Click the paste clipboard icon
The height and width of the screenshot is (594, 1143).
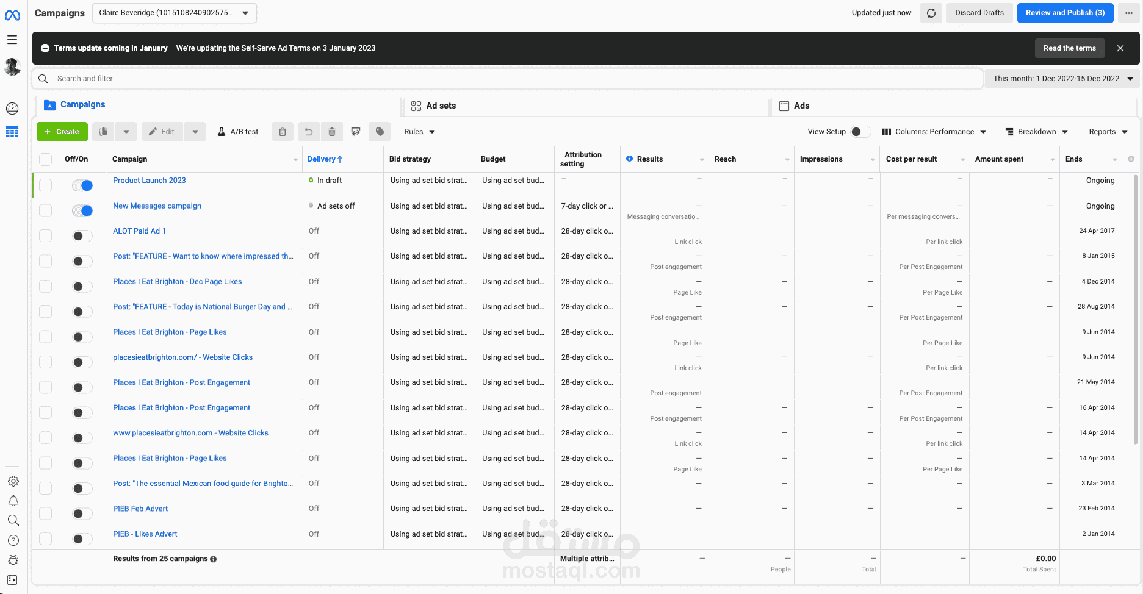click(283, 132)
